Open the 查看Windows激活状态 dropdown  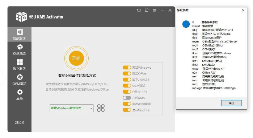(71, 108)
